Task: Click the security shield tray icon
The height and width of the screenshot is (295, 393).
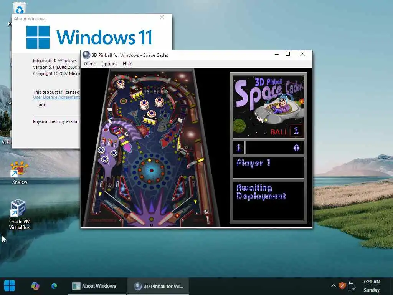Action: click(x=342, y=286)
